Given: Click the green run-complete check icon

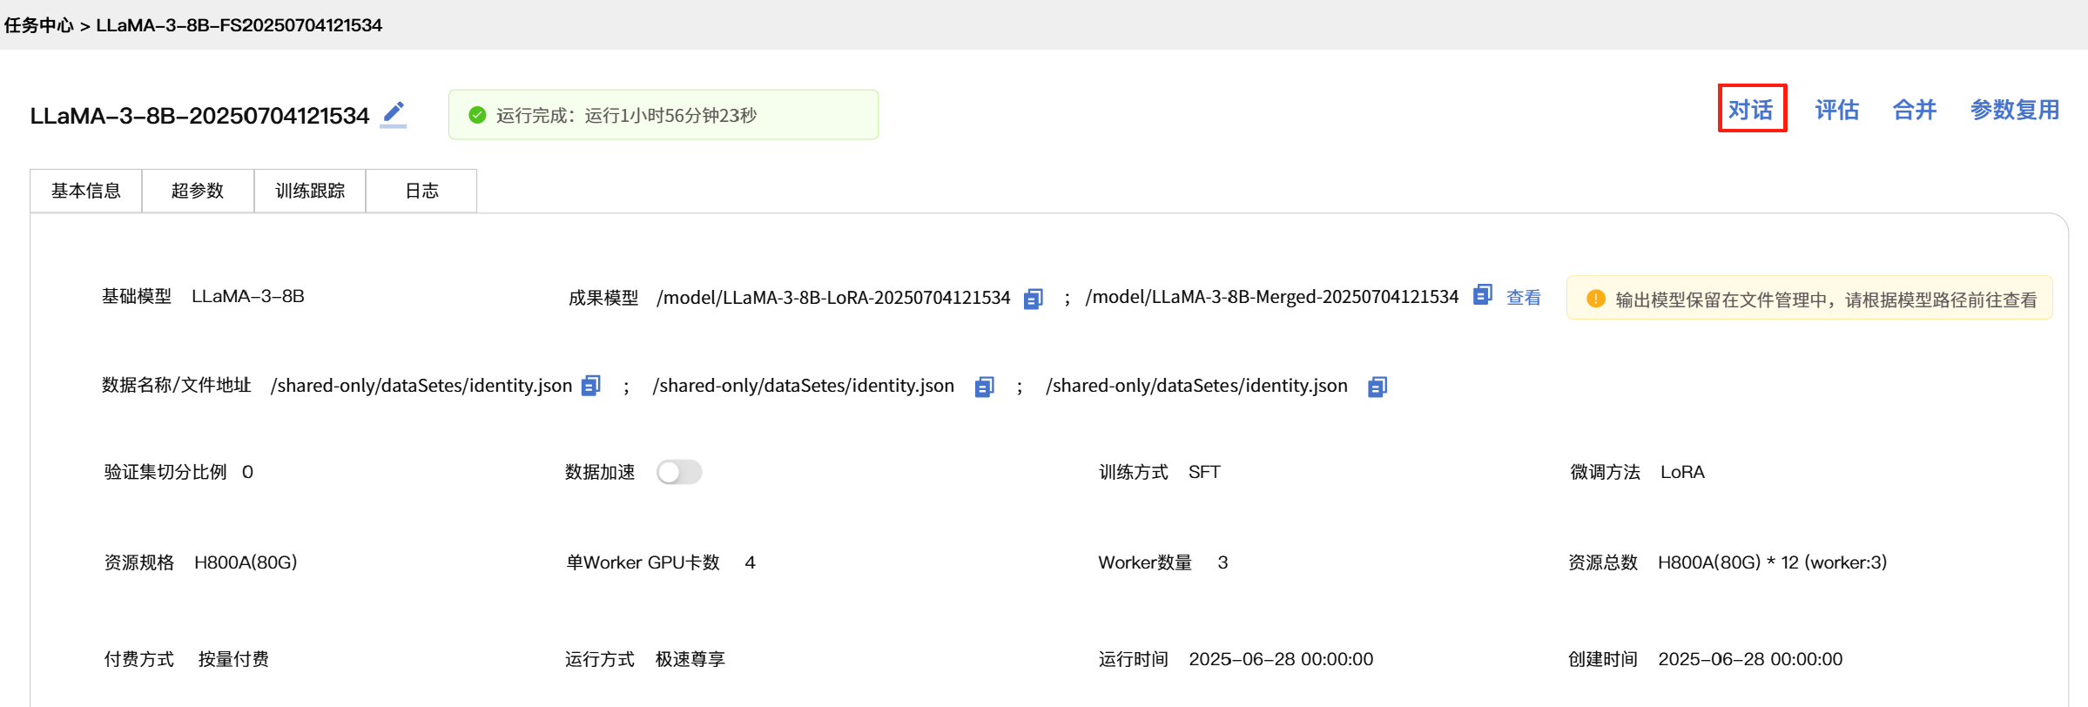Looking at the screenshot, I should 477,115.
